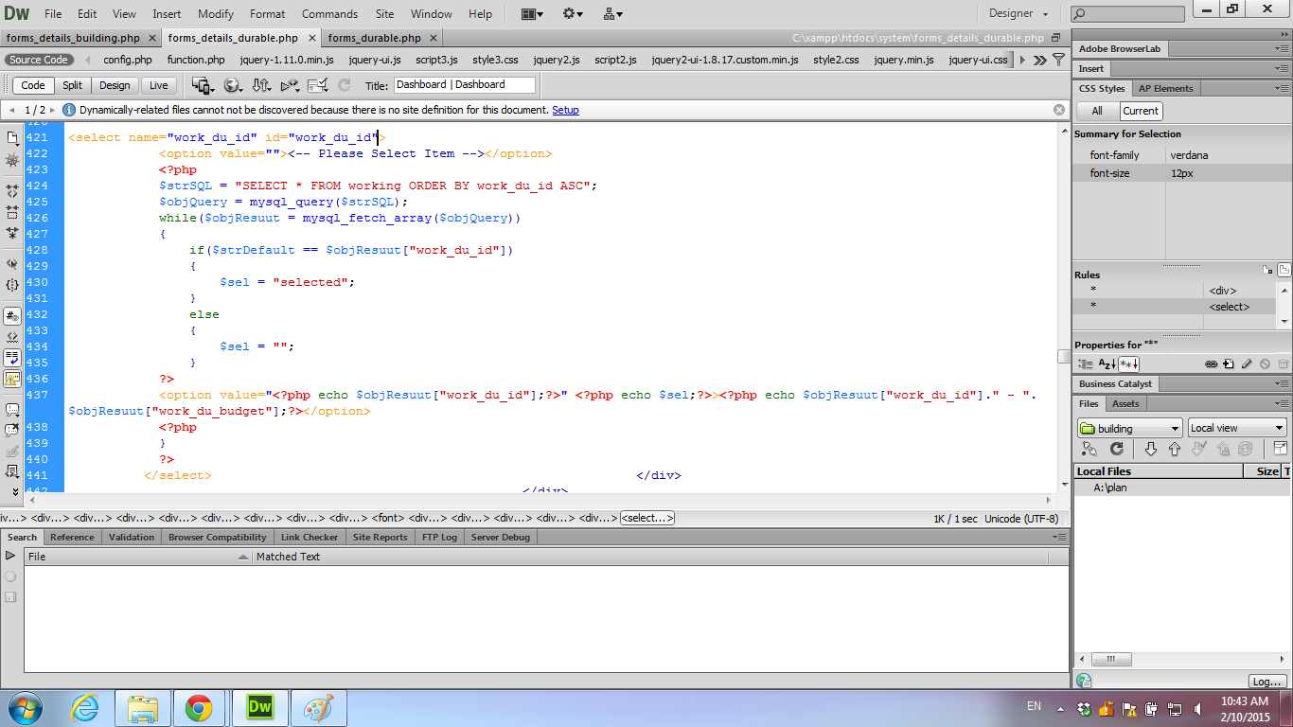The image size is (1293, 727).
Task: Open the Modify menu
Action: pyautogui.click(x=216, y=14)
